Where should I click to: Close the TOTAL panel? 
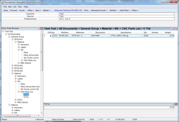(176, 104)
